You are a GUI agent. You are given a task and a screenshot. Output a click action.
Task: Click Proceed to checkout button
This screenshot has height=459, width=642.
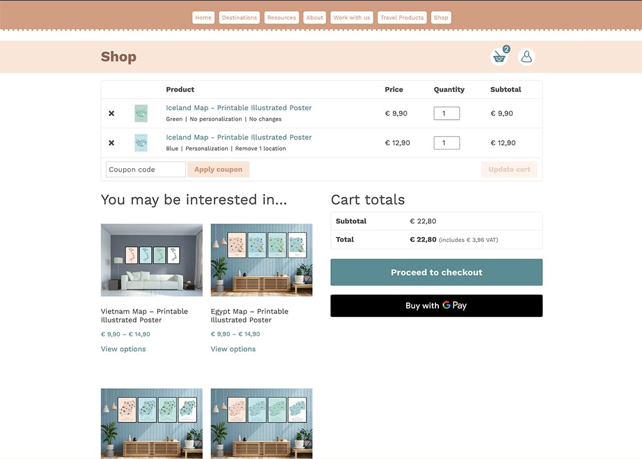pyautogui.click(x=437, y=272)
